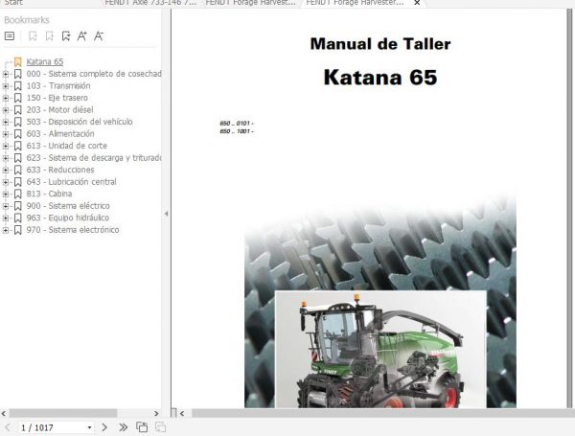Go to previous page arrow
Viewport: 575px width, 436px height.
point(8,427)
